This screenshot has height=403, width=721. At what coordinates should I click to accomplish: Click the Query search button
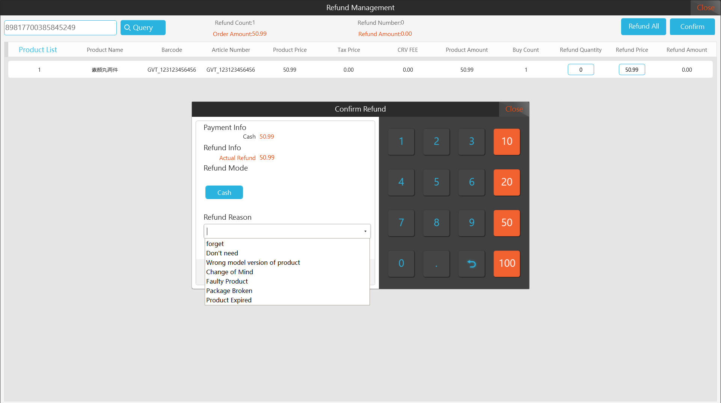pyautogui.click(x=143, y=27)
